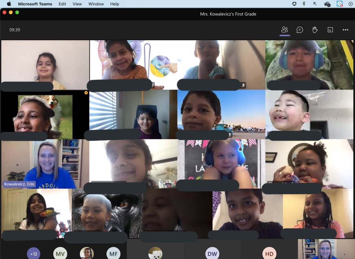
Task: Open the More actions ellipsis menu
Action: pyautogui.click(x=345, y=30)
